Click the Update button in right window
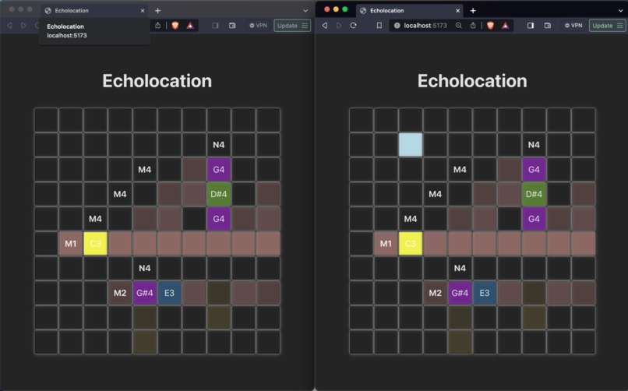This screenshot has height=391, width=628. pos(608,26)
